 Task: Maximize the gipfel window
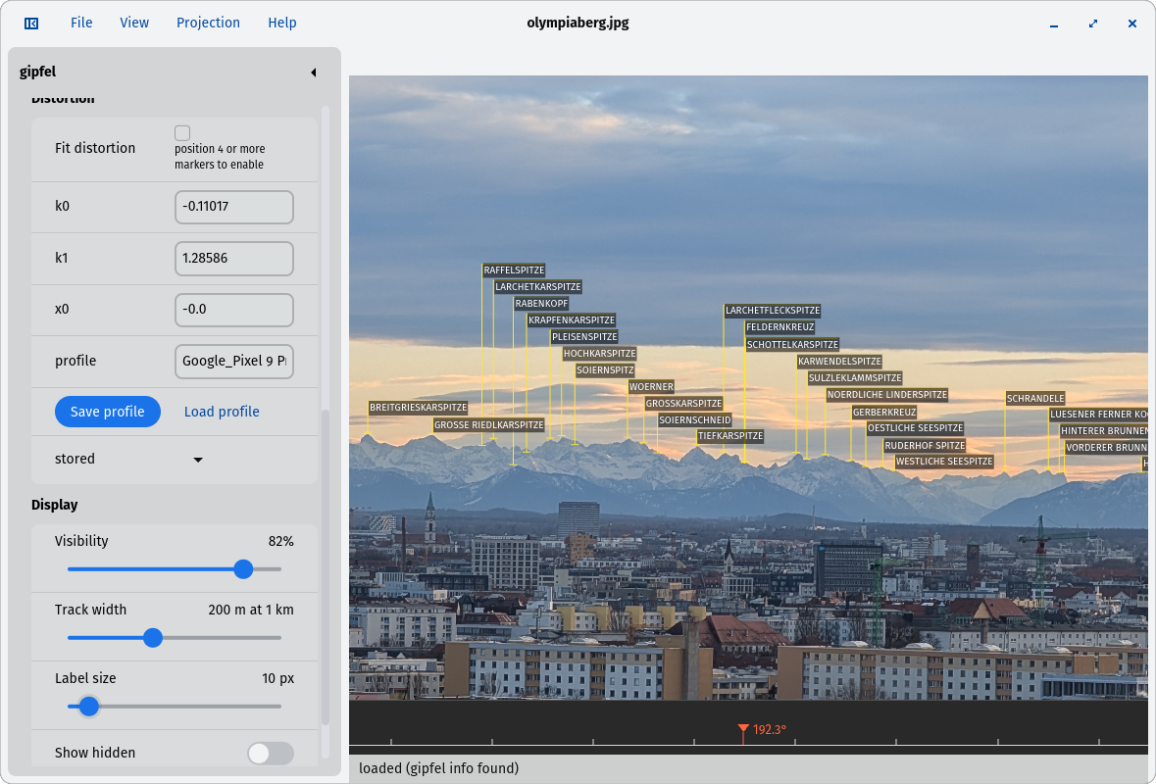click(x=1092, y=24)
